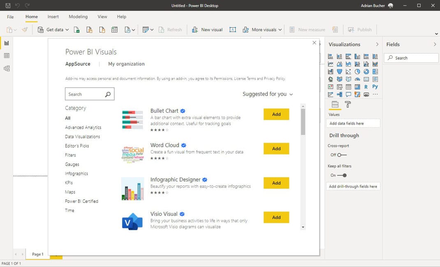Click the Excel data source icon
Screen dimensions: 440x267
coord(76,30)
